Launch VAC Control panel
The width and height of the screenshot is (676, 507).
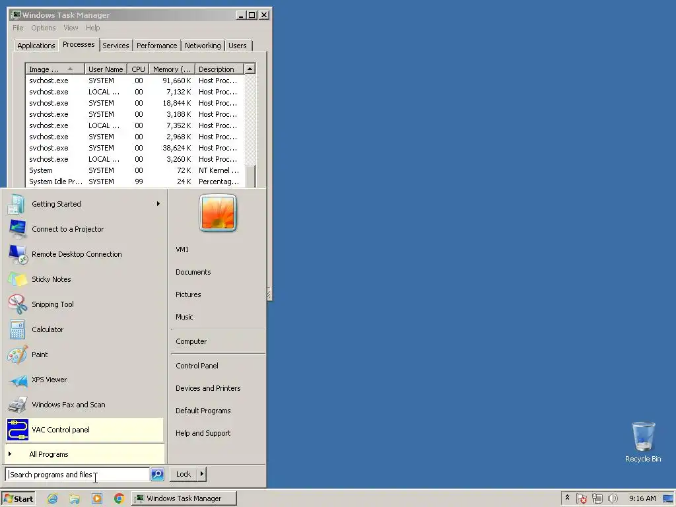85,430
